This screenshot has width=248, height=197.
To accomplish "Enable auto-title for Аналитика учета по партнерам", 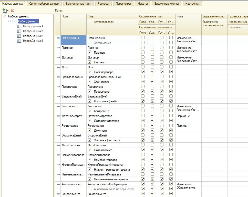I will click(x=89, y=189).
